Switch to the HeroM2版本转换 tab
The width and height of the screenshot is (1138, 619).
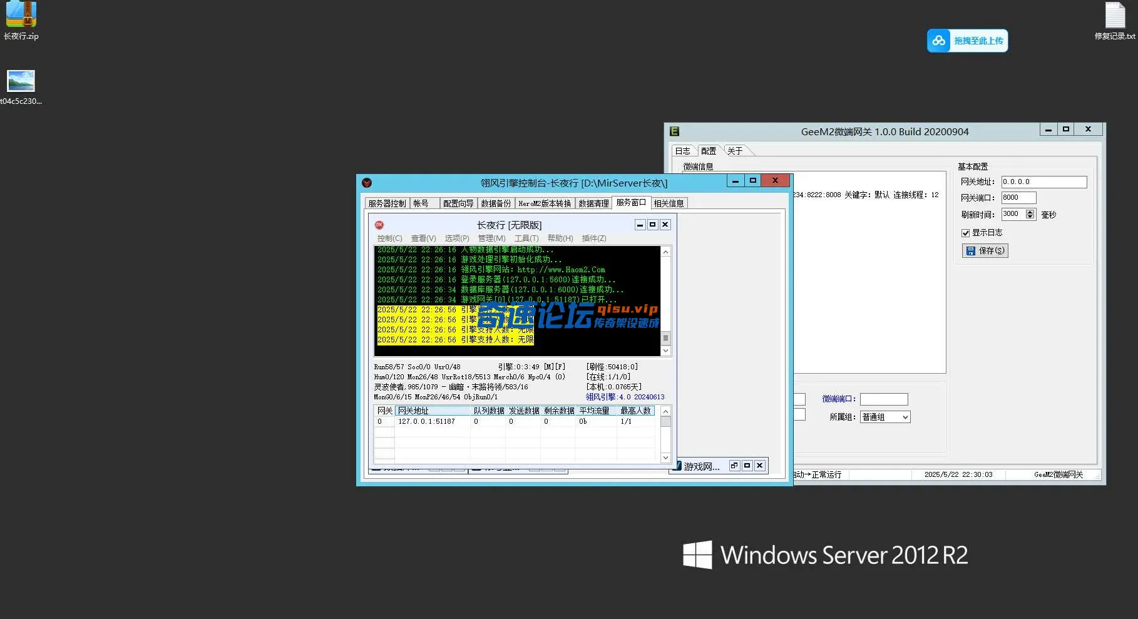click(545, 203)
